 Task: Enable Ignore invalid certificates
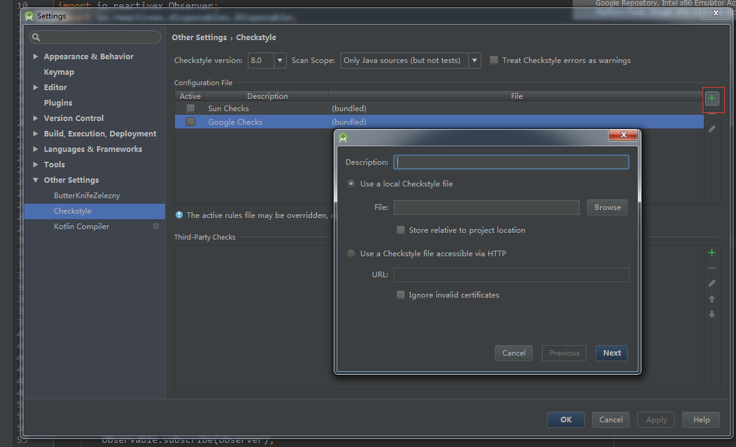[x=400, y=295]
